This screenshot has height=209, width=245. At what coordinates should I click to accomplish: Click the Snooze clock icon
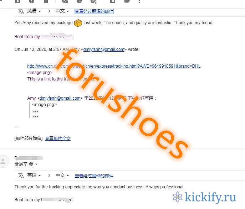[x=79, y=1]
